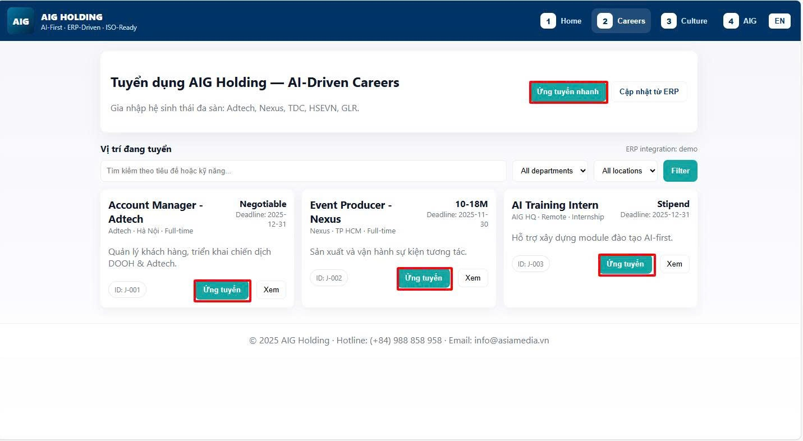Open the Culture nav item
This screenshot has width=803, height=441.
point(685,21)
